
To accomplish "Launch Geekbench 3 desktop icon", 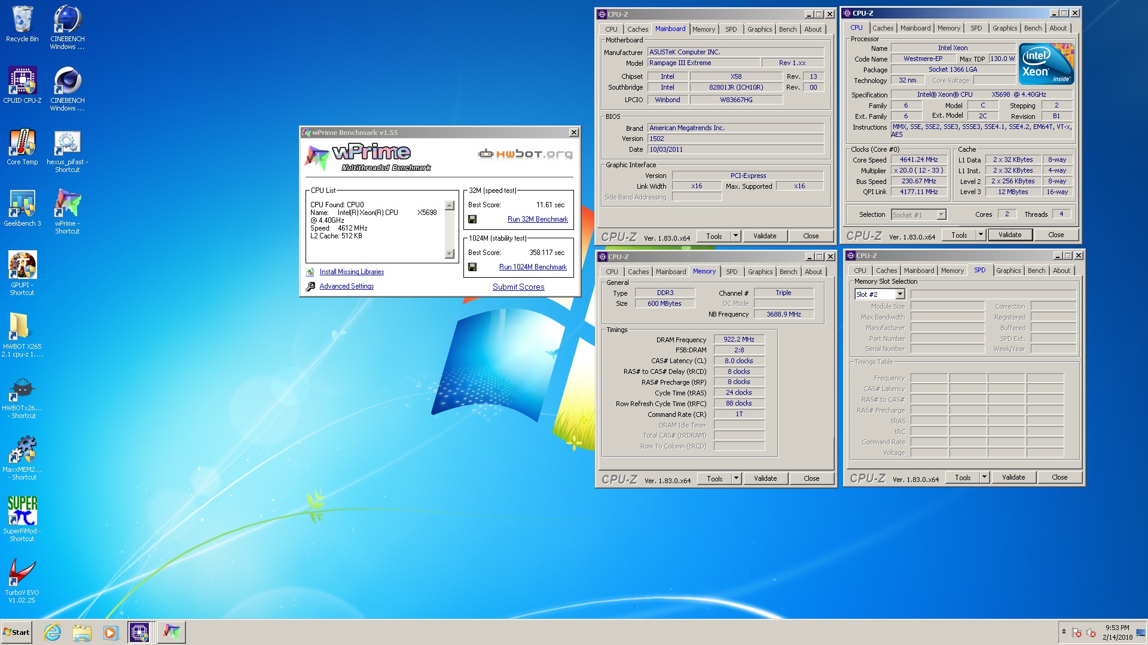I will click(x=22, y=208).
